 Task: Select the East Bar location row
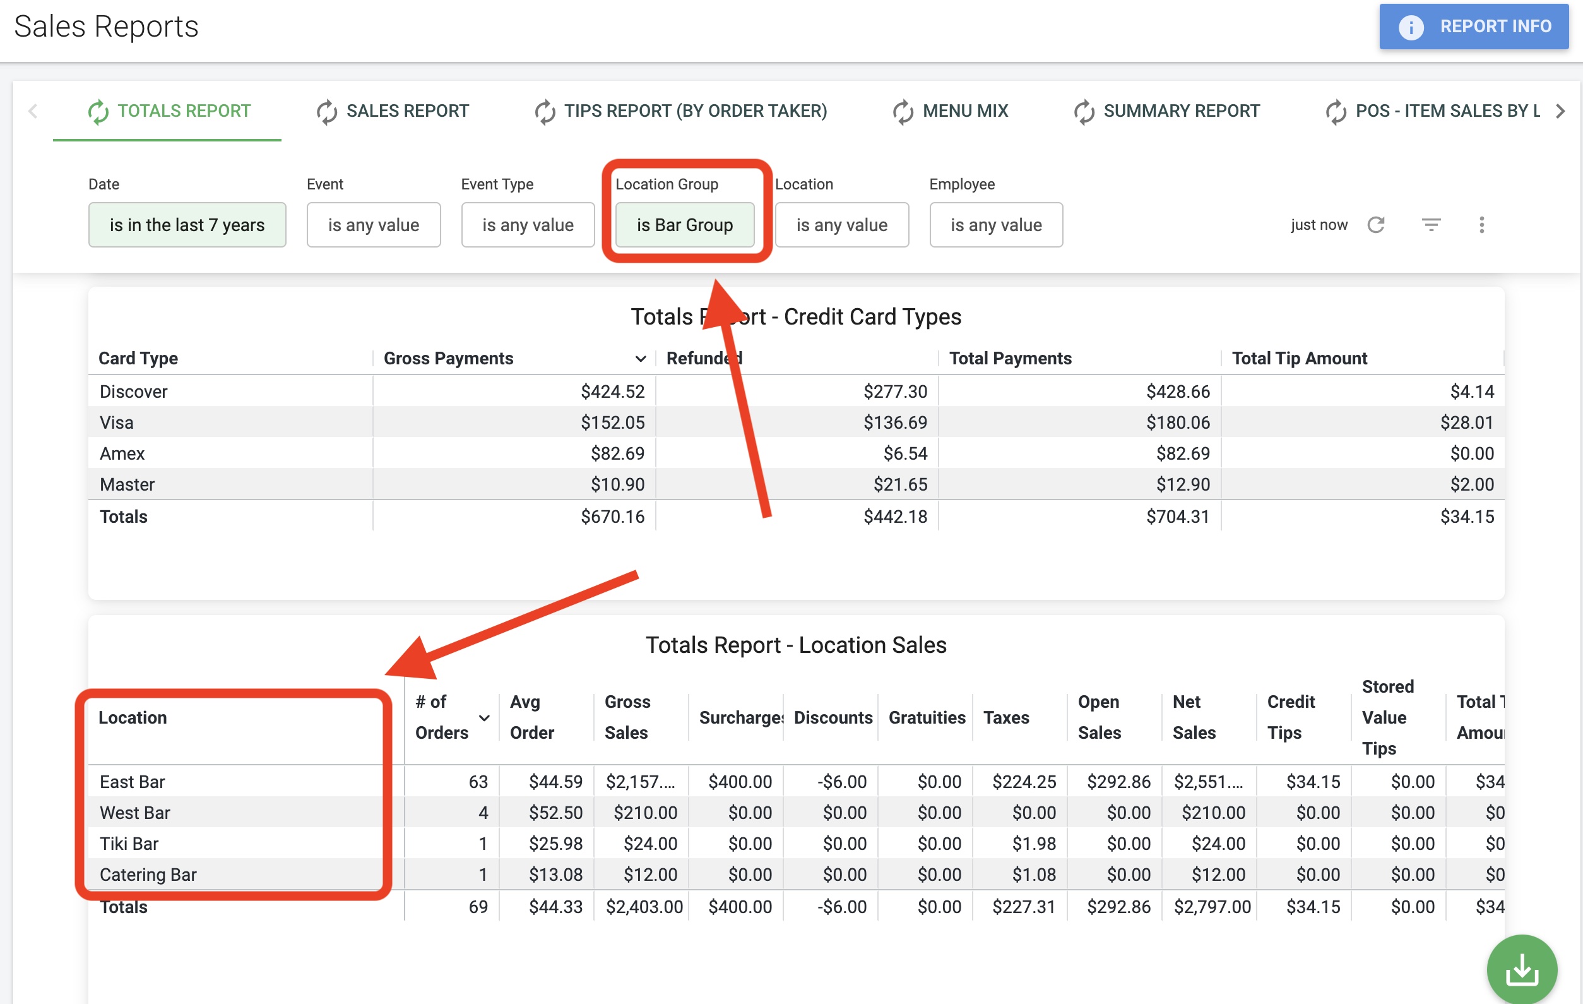click(133, 782)
